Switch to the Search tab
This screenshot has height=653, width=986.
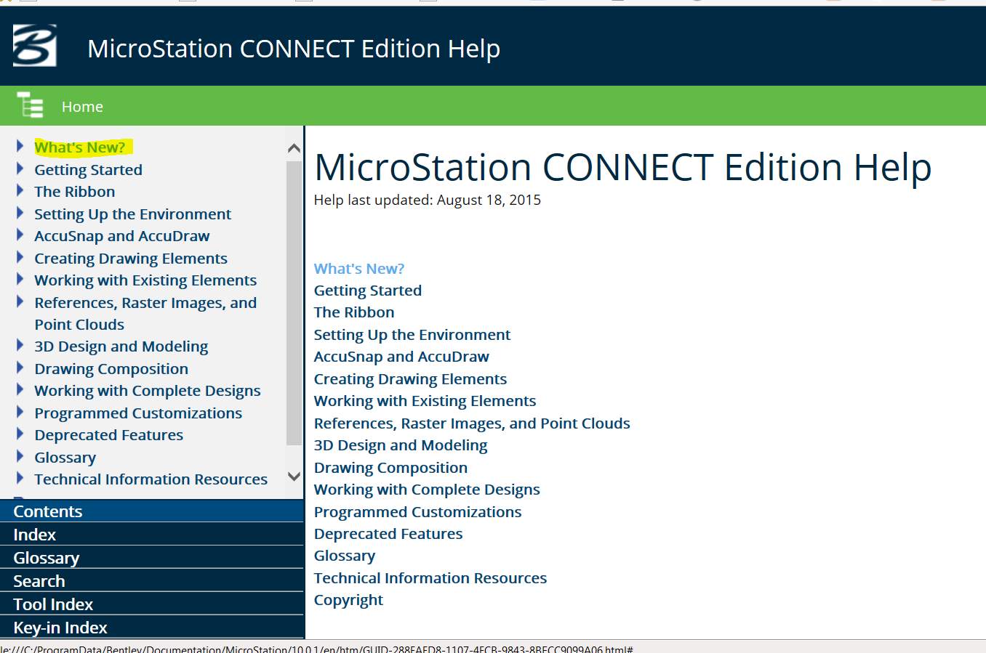click(x=151, y=580)
